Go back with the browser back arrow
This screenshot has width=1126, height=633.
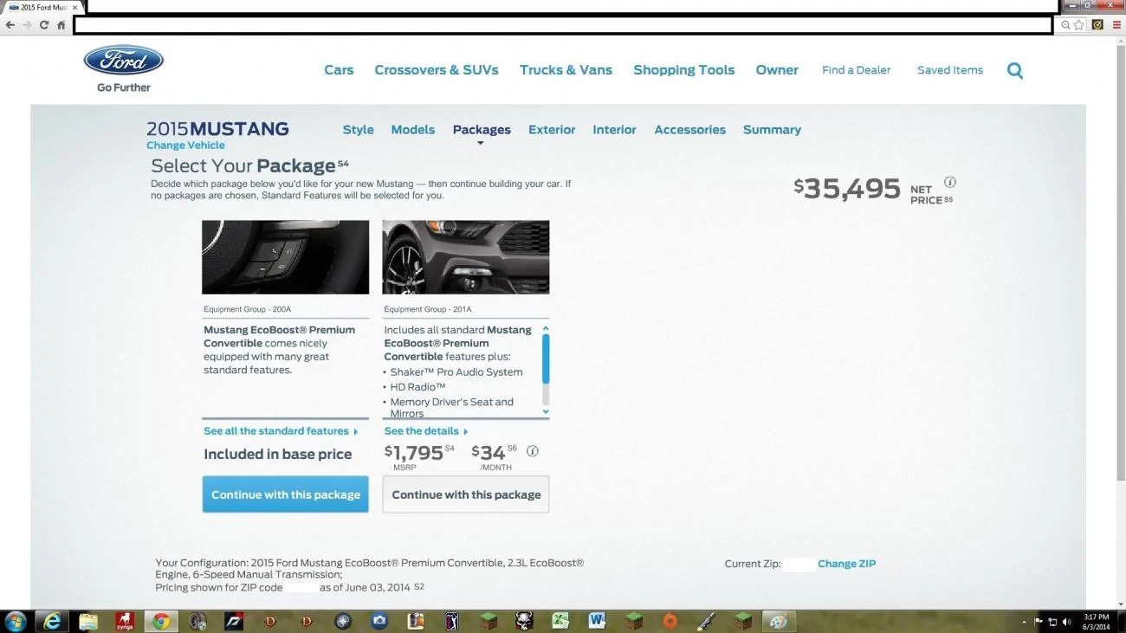point(10,25)
